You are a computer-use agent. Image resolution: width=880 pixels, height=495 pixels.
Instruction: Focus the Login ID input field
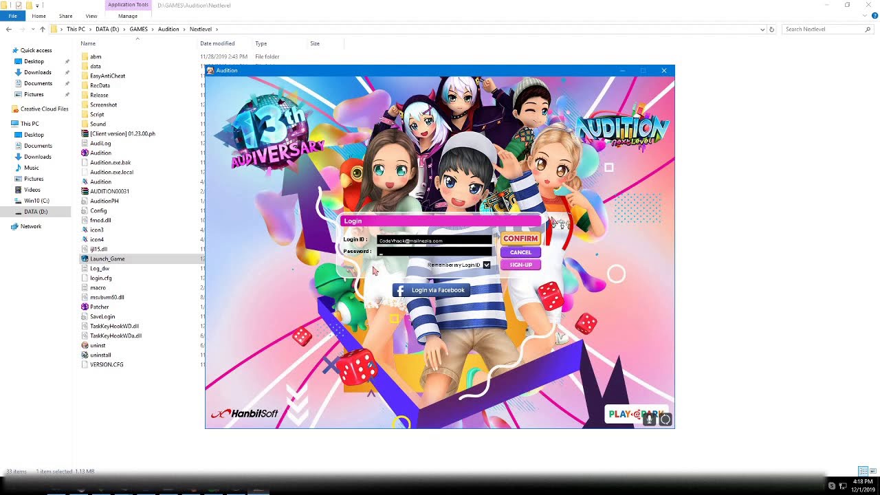point(434,241)
